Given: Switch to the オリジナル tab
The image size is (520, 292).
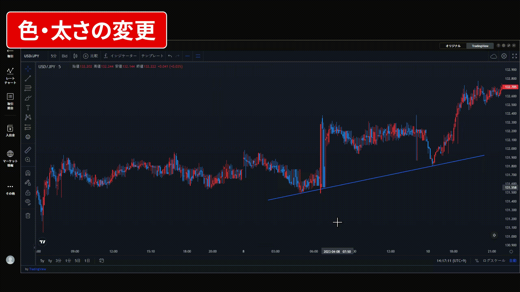Looking at the screenshot, I should pos(453,46).
